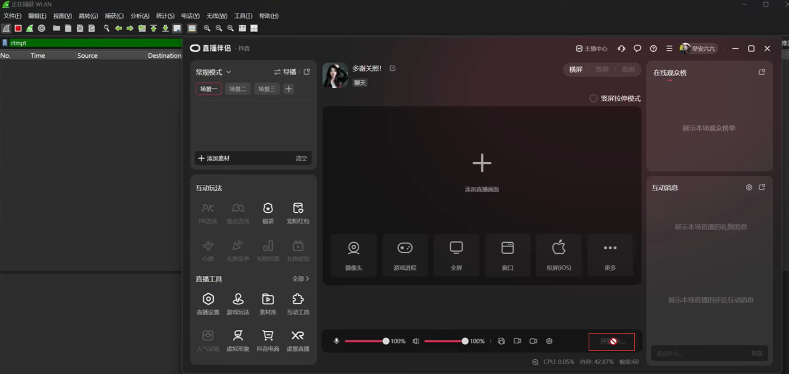Stop the Wireshark capture with red square
Viewport: 789px width, 374px height.
(x=18, y=28)
